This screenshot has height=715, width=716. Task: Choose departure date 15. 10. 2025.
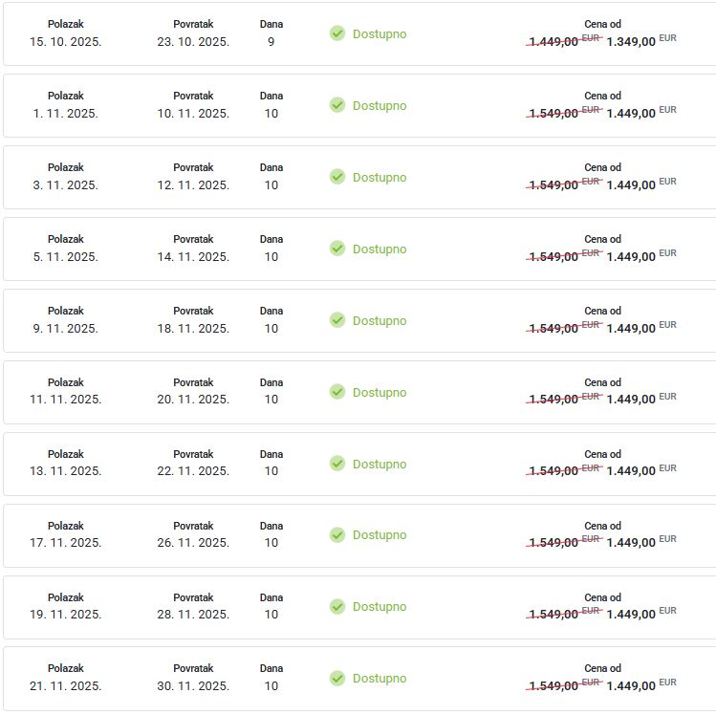65,41
